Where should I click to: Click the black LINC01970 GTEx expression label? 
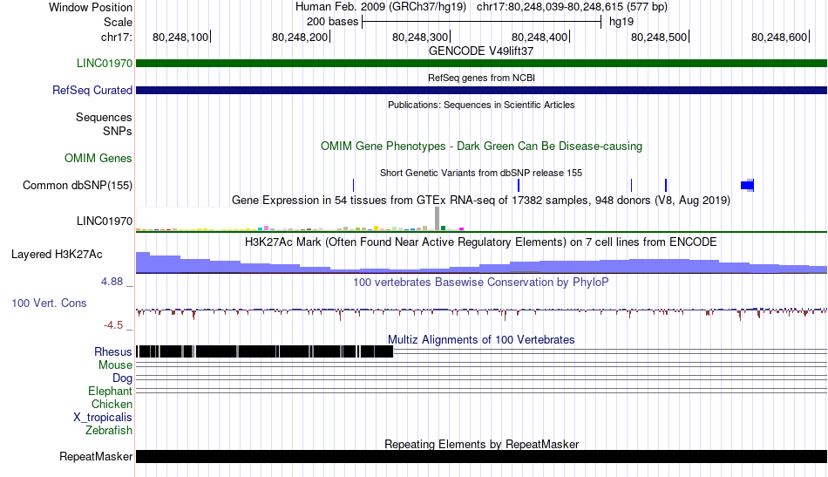click(x=105, y=221)
